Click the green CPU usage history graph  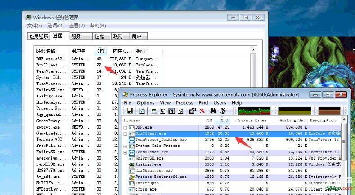pyautogui.click(x=254, y=111)
